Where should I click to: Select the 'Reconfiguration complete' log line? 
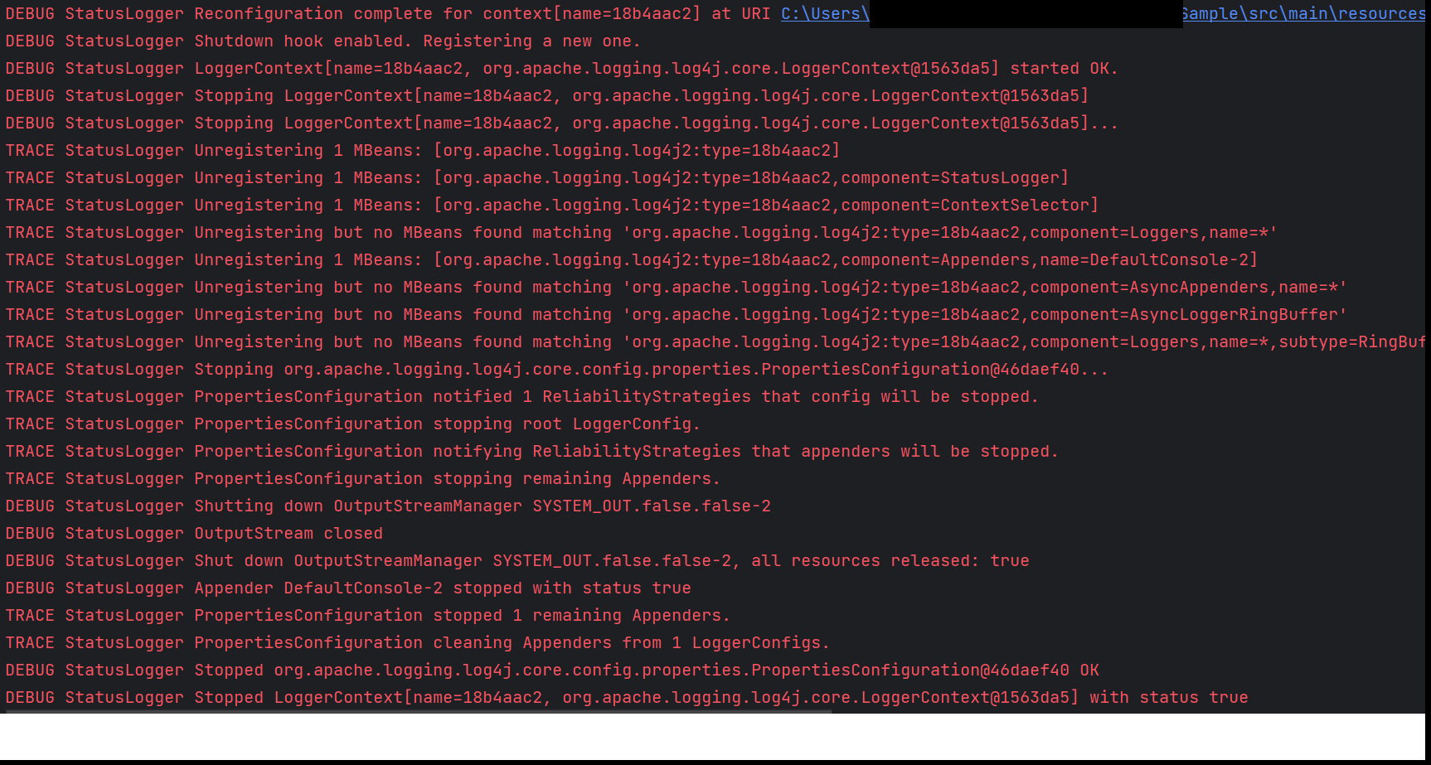tap(332, 13)
